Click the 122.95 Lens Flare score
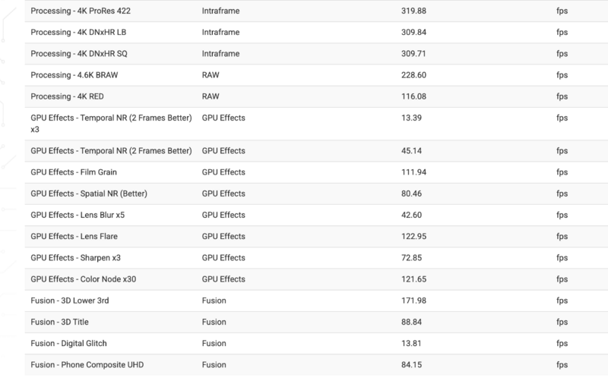Screen dimensions: 608x384 (413, 236)
